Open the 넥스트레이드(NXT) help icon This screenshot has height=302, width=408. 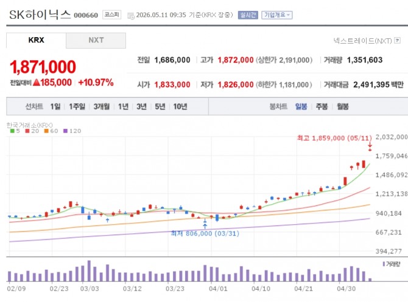(x=397, y=41)
